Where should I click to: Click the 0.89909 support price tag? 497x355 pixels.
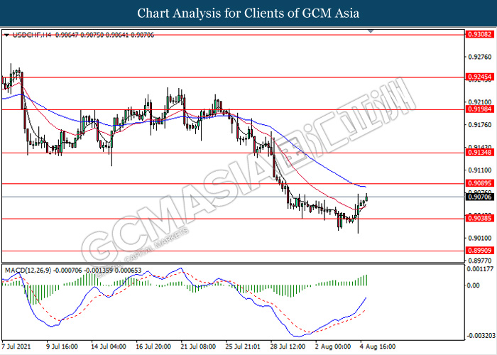477,251
